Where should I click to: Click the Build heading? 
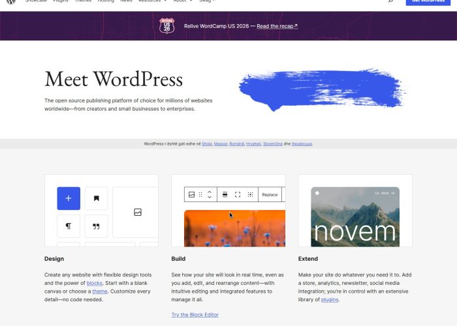[x=178, y=259]
